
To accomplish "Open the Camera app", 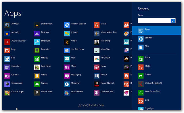I will coord(7,76).
